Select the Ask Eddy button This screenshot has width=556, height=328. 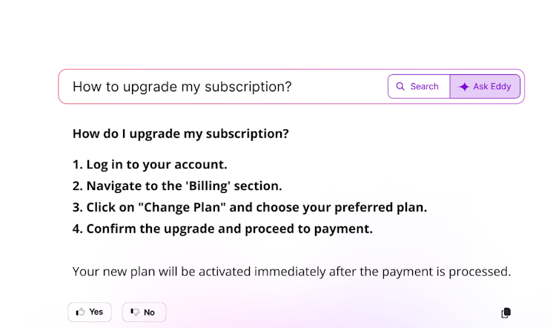click(485, 87)
